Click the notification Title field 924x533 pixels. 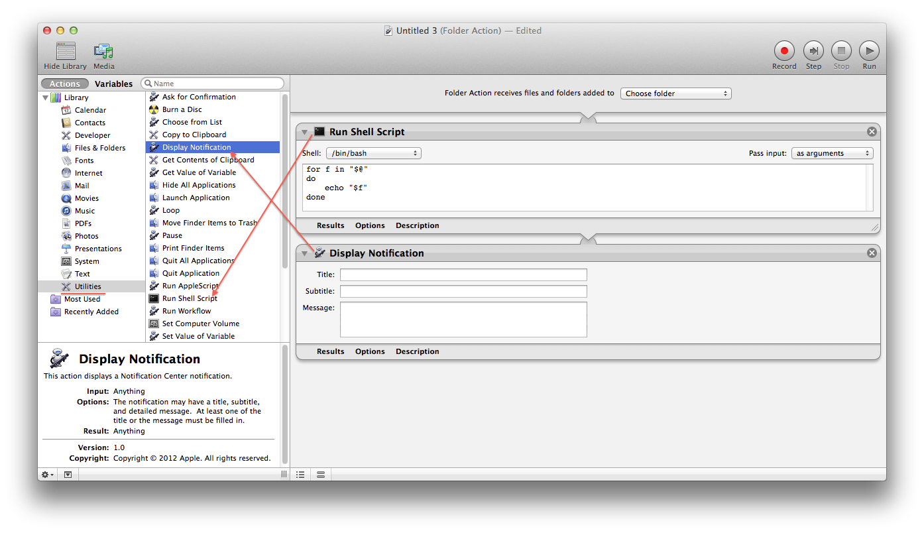[463, 274]
